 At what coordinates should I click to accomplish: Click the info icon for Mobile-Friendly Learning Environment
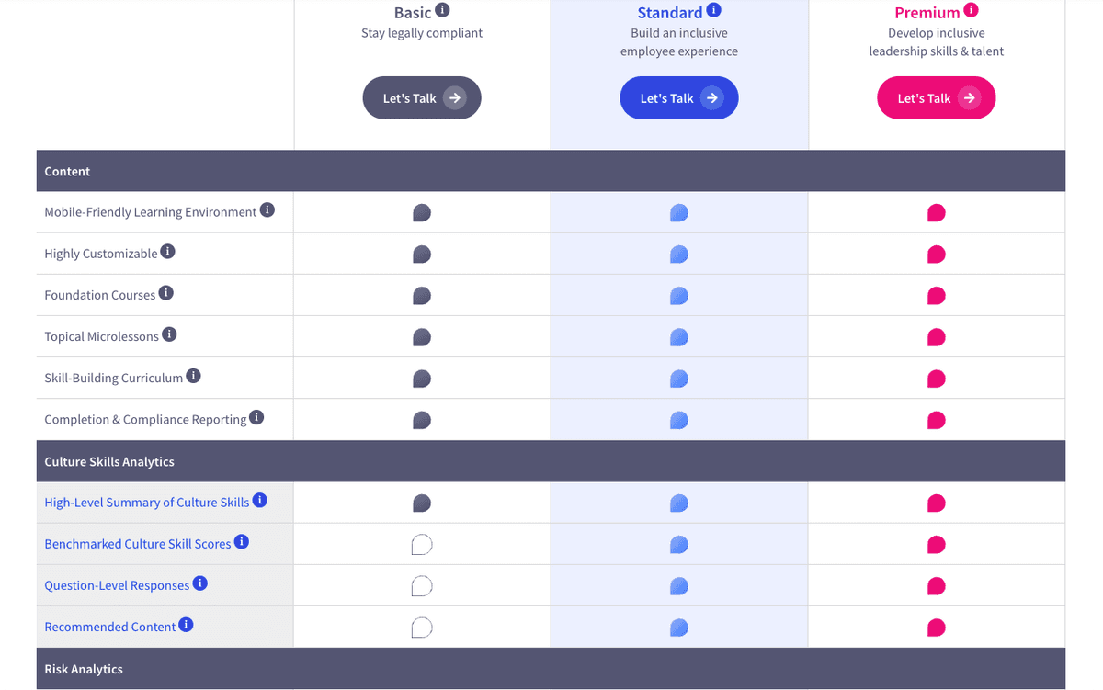click(x=267, y=209)
